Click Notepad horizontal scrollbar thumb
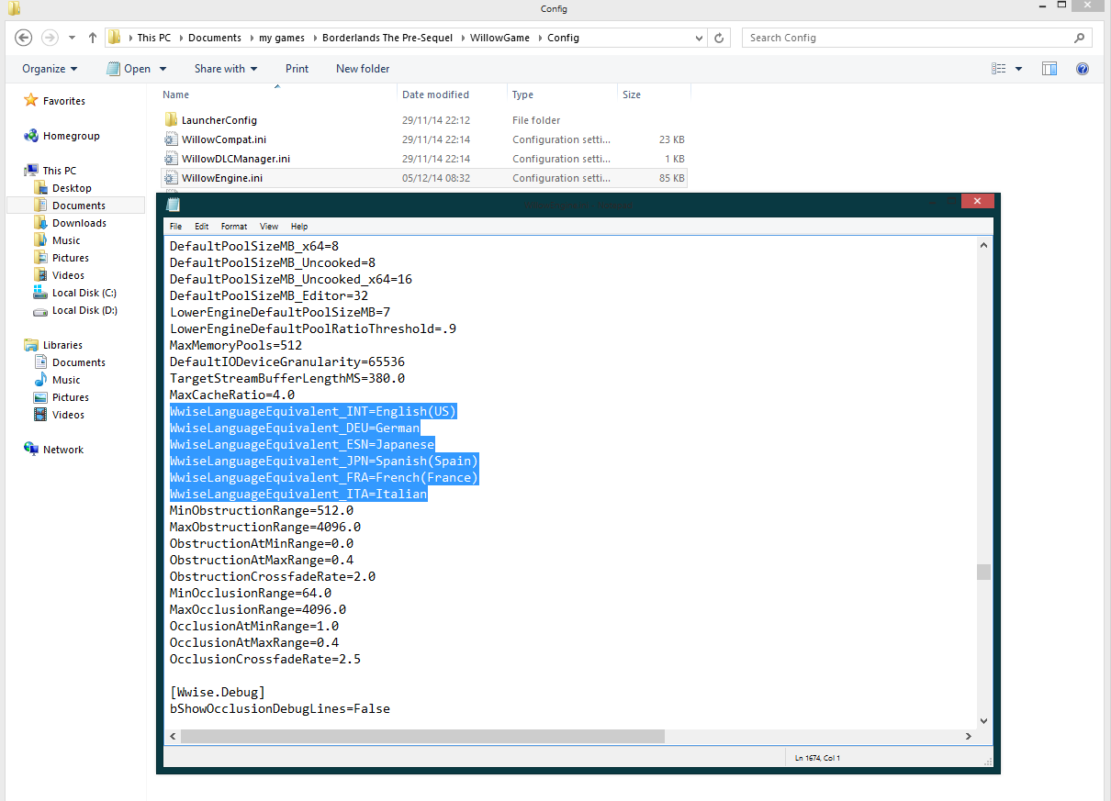 [x=422, y=736]
